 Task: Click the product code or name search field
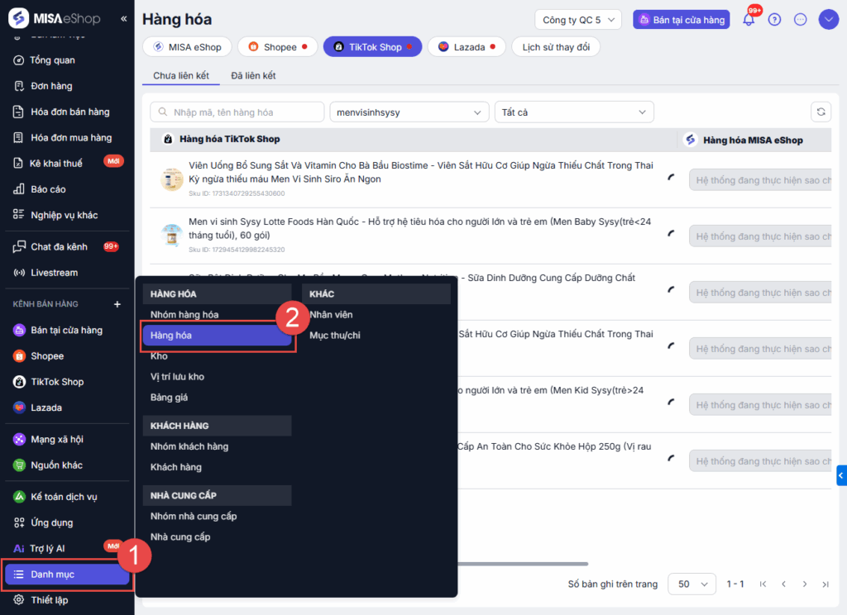click(237, 112)
